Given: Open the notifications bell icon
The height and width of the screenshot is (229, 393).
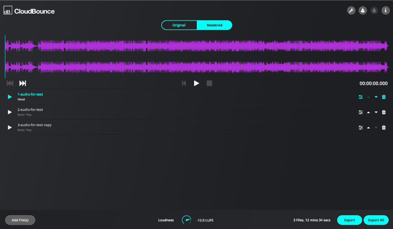Looking at the screenshot, I should click(374, 11).
